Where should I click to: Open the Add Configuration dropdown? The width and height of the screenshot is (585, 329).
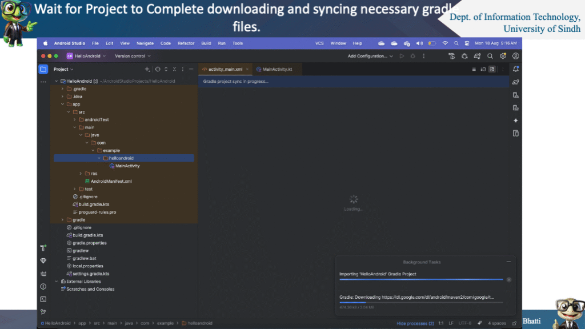click(370, 56)
